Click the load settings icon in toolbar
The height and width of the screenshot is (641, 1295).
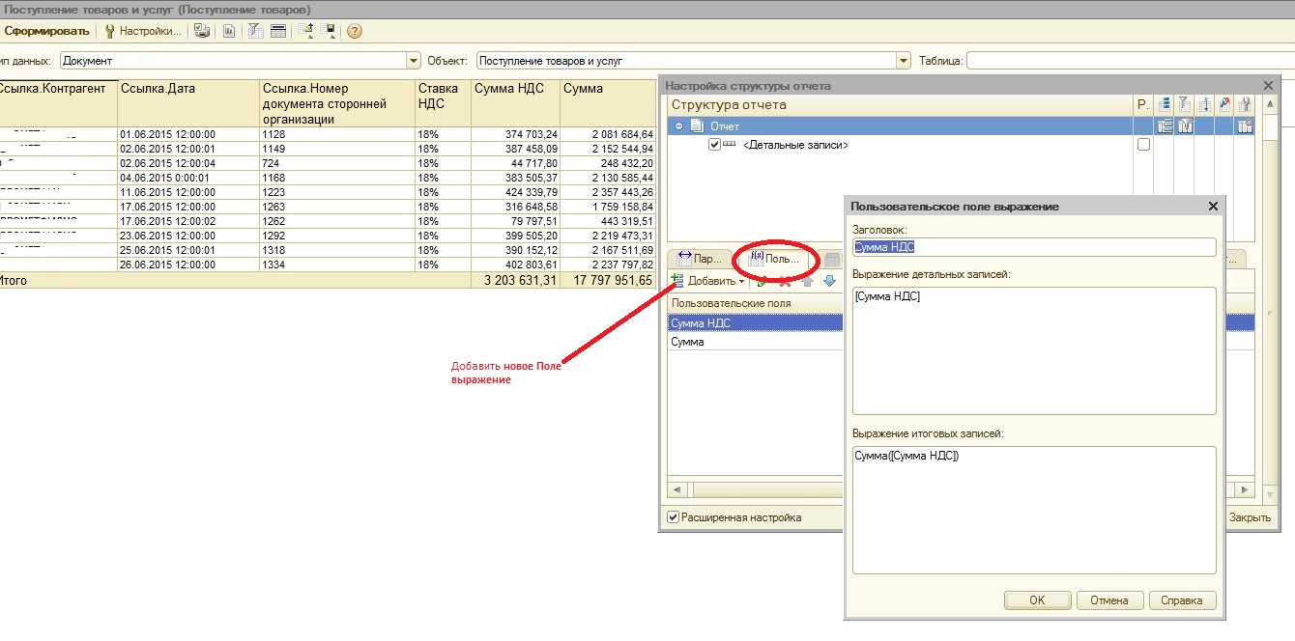pyautogui.click(x=306, y=31)
